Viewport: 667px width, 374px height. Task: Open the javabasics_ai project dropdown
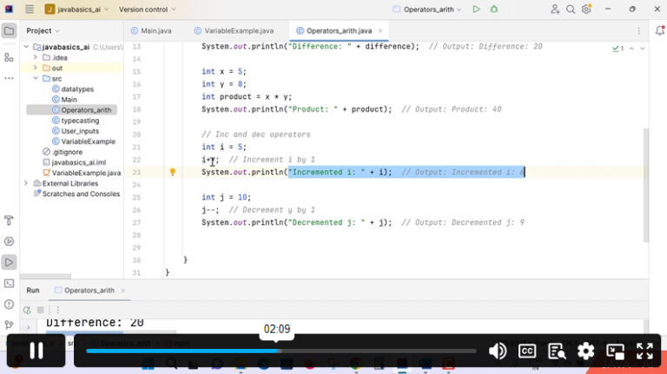point(77,9)
